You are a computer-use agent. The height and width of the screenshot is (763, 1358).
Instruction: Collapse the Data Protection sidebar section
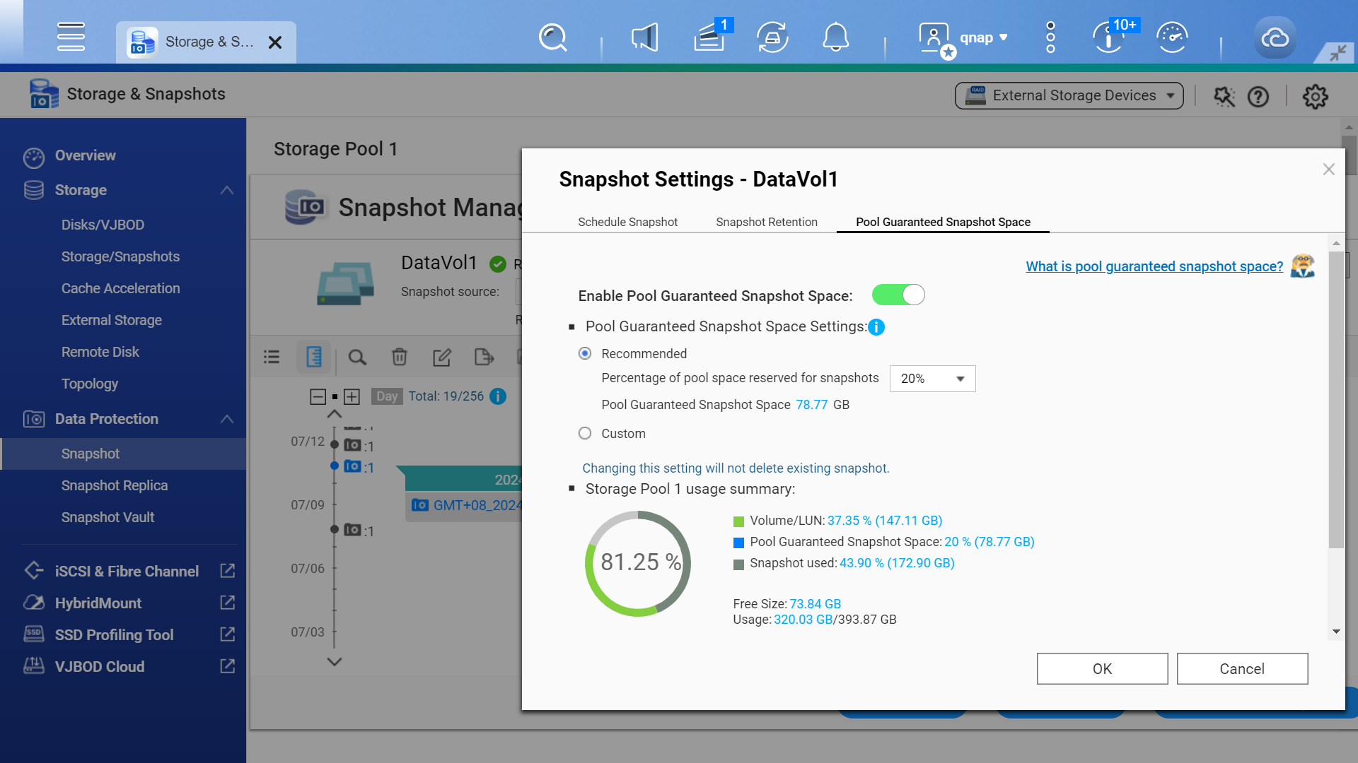(x=227, y=419)
